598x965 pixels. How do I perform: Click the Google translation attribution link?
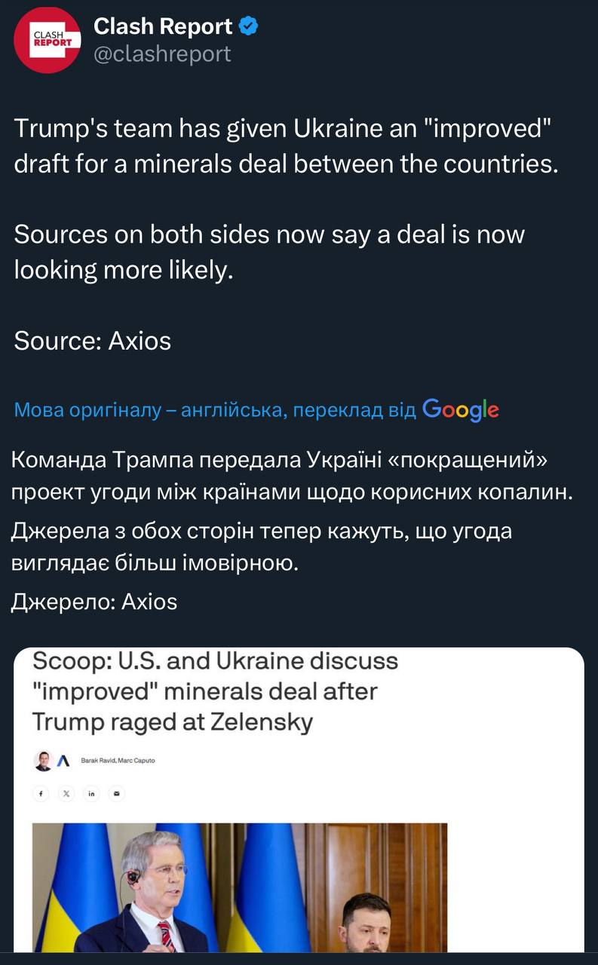(x=215, y=410)
